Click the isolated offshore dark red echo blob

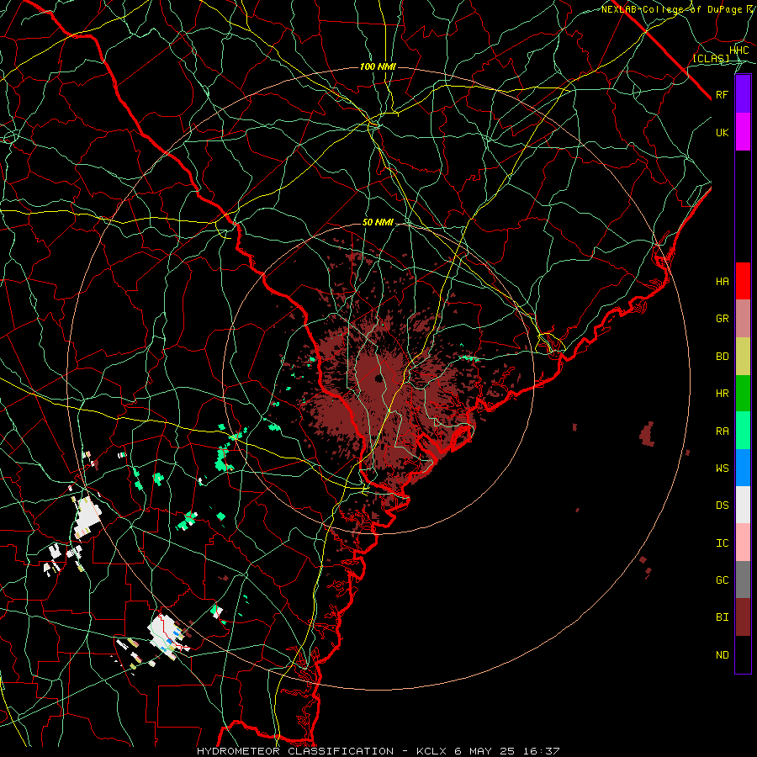(x=647, y=434)
